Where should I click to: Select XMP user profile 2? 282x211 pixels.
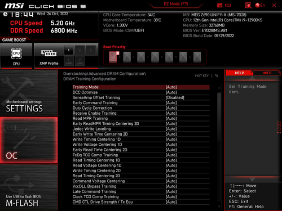pos(80,61)
